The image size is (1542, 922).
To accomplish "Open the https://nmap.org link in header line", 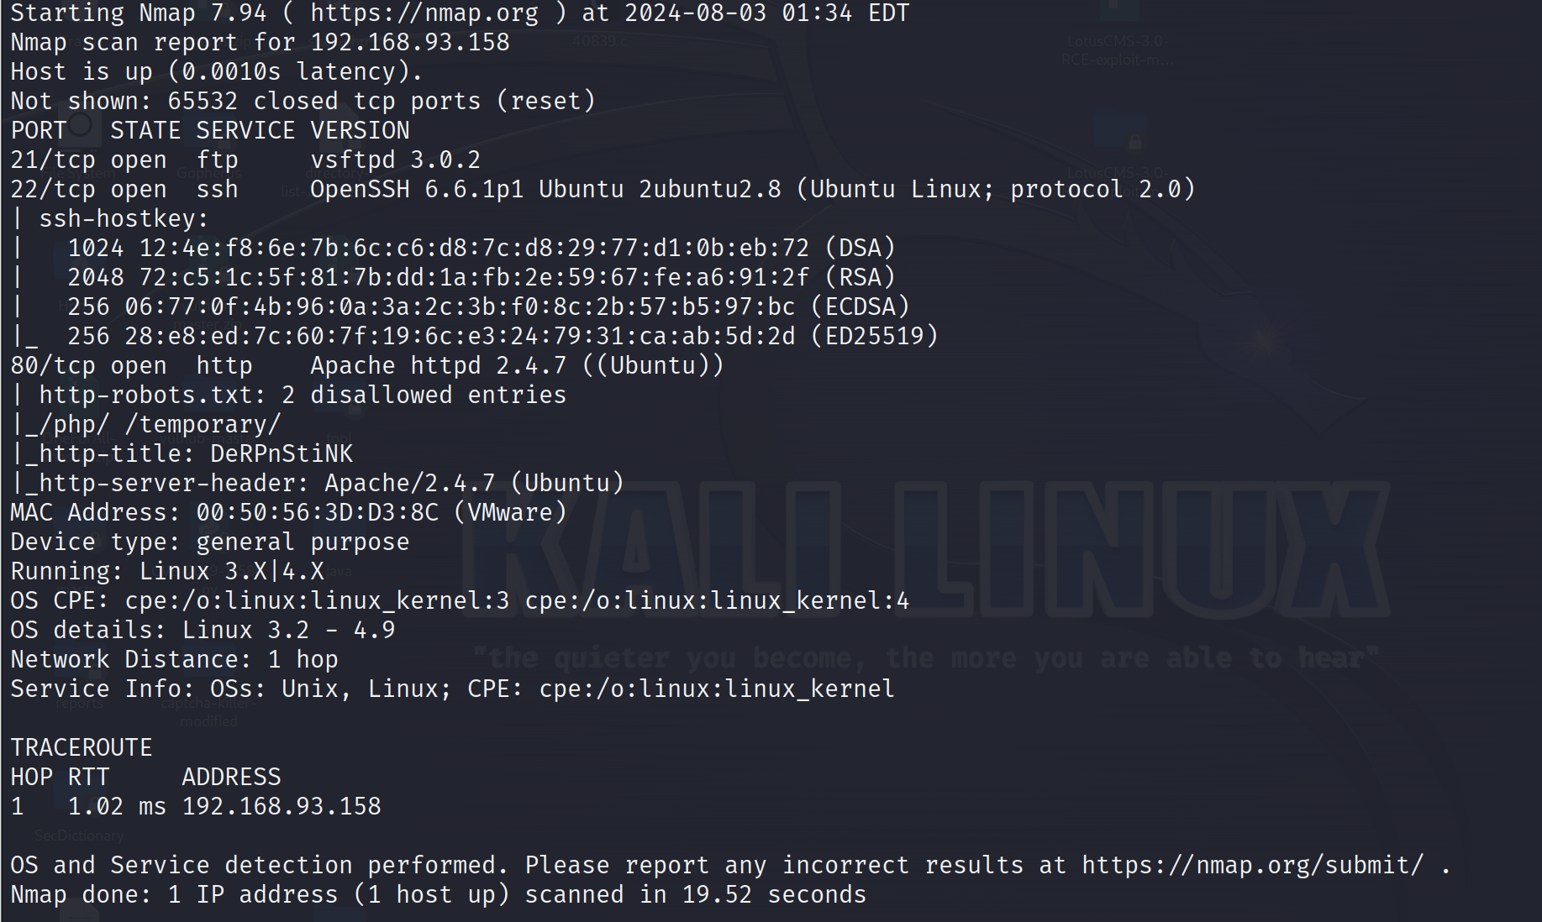I will pyautogui.click(x=424, y=13).
